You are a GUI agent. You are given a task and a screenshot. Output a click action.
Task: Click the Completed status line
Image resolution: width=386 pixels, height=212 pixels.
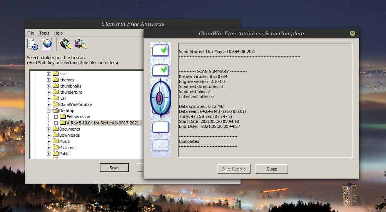point(189,141)
